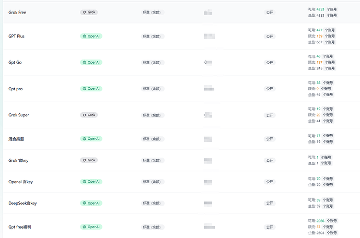Click the OpenAI badge in Gpt free福利 row
The image size is (360, 238).
[x=91, y=227]
